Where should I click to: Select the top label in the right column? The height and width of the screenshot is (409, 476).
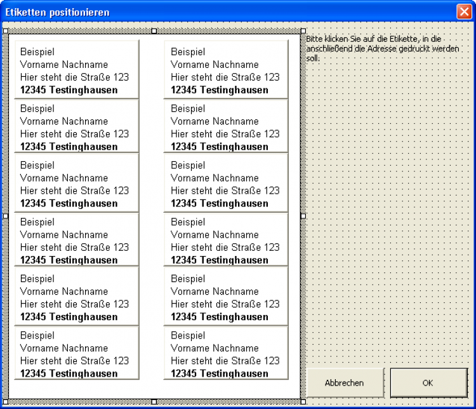click(x=226, y=70)
